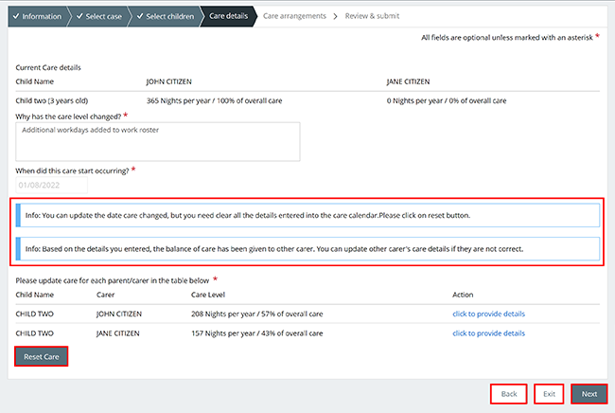Click the Care Level column header
615x413 pixels.
[208, 295]
